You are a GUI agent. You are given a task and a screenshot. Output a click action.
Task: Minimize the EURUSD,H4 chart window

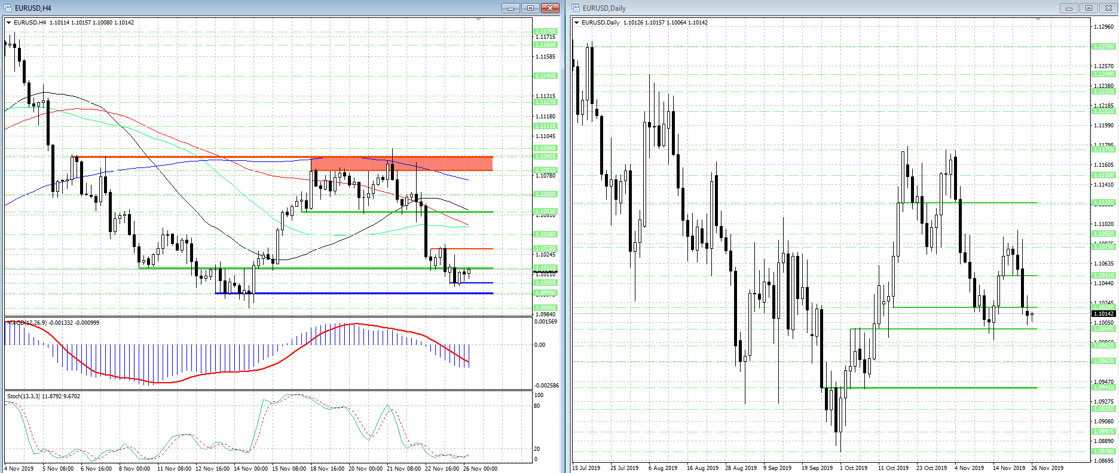510,8
